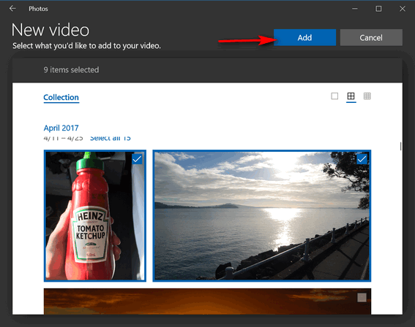Switch to medium grid view icon
Viewport: 415px width, 327px height.
(351, 96)
